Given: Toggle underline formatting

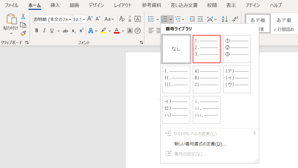Looking at the screenshot, I should [x=52, y=30].
